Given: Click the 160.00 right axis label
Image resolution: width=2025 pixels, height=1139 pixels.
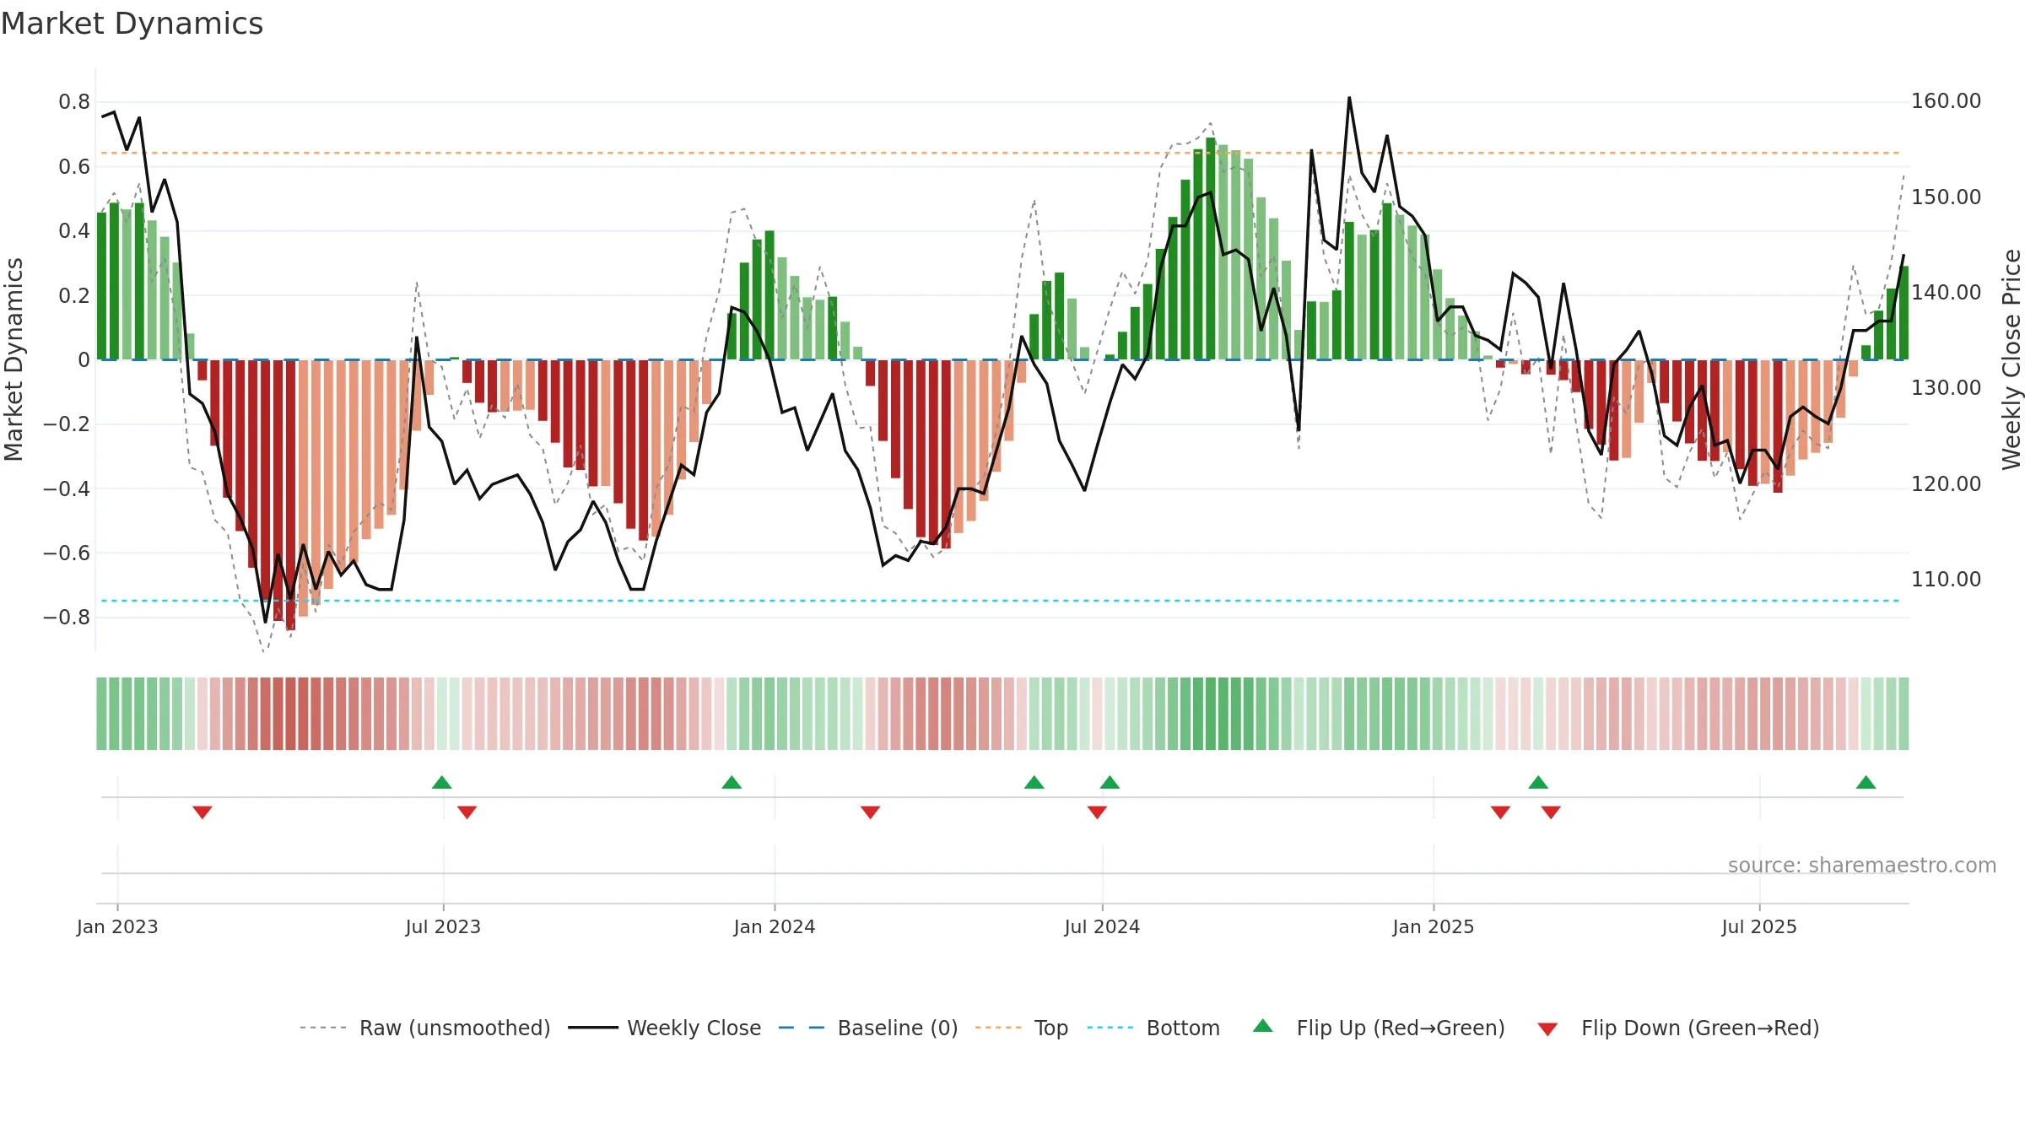Looking at the screenshot, I should coord(1946,101).
